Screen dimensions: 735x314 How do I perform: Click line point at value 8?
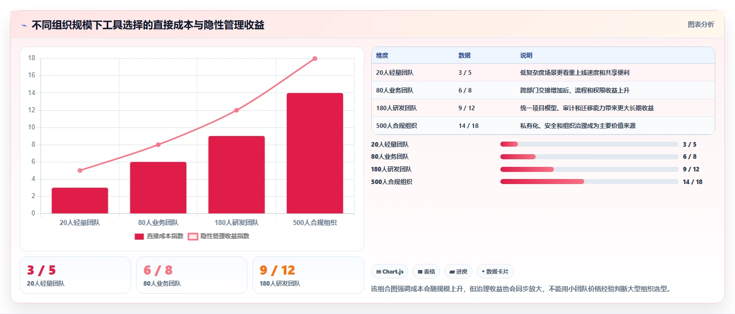click(x=158, y=145)
